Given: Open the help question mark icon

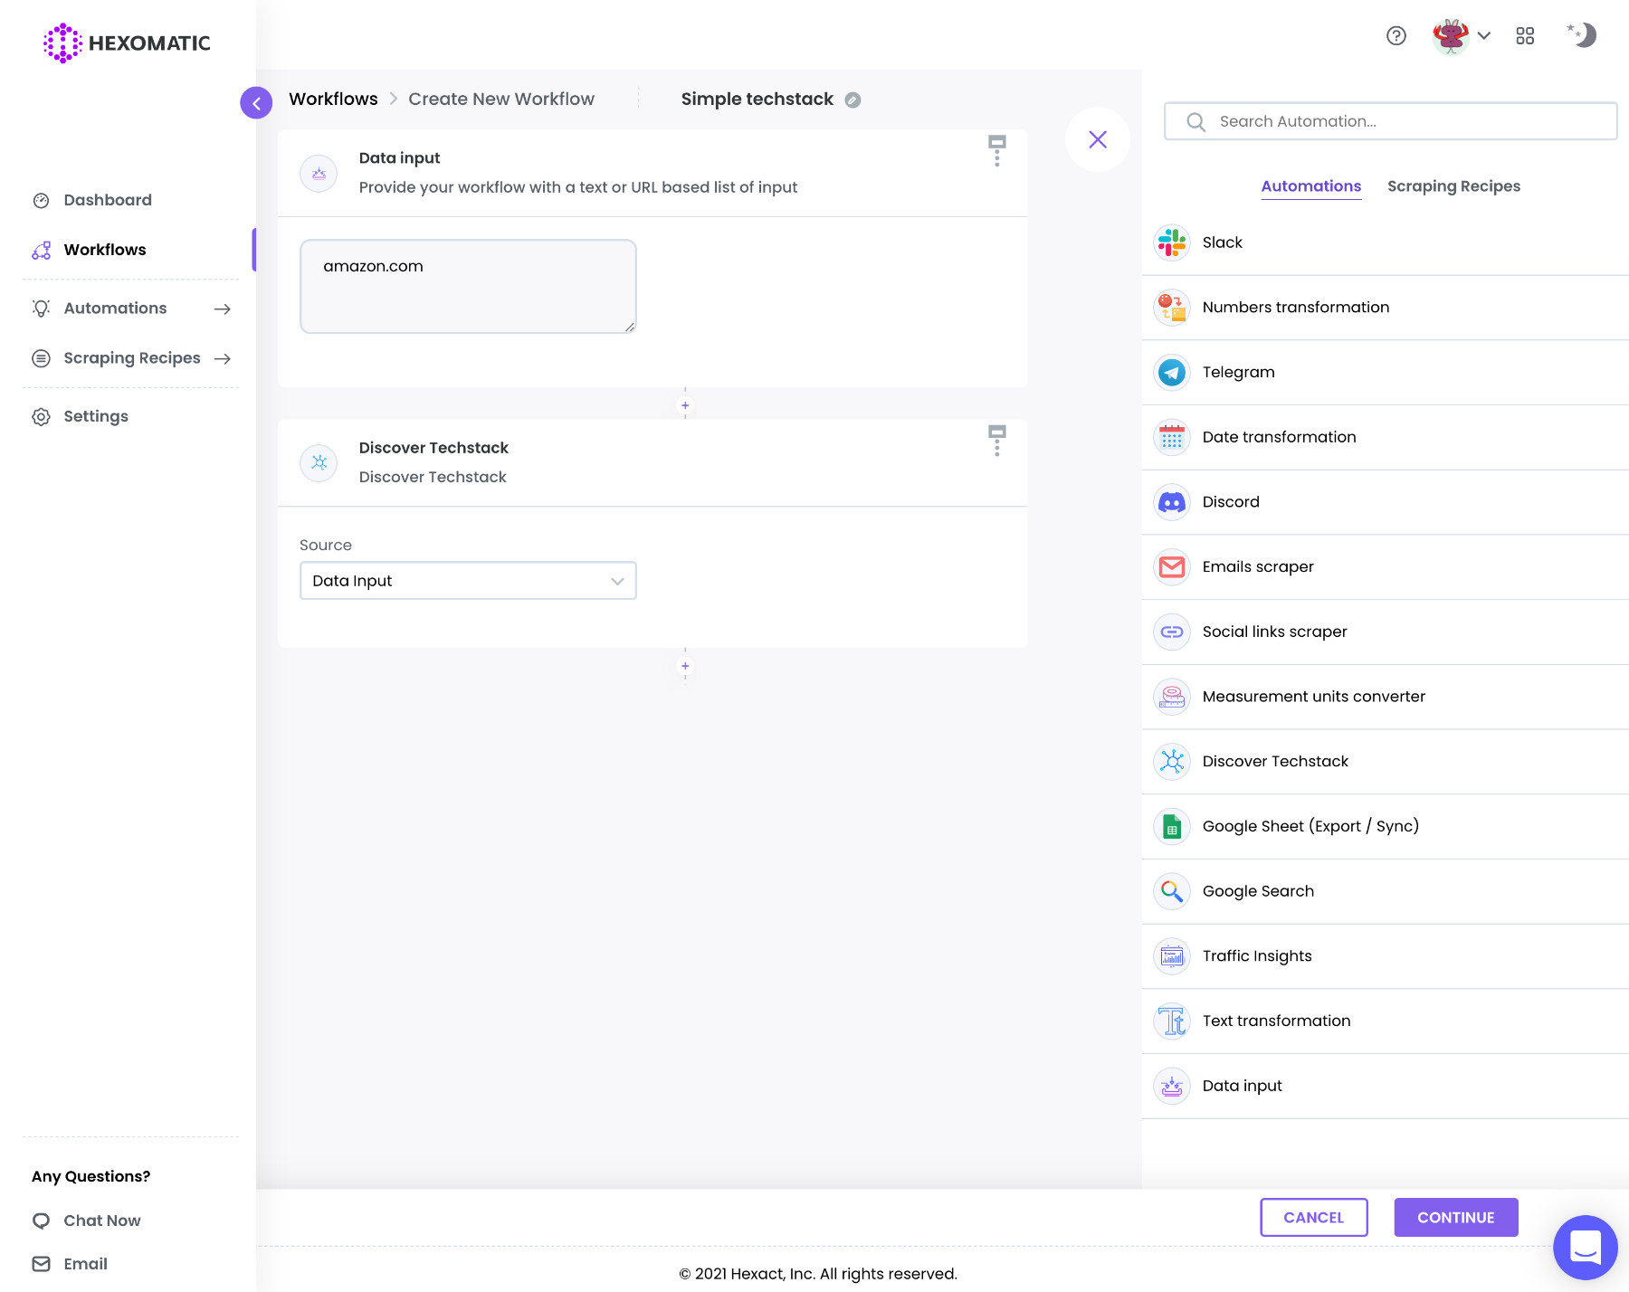Looking at the screenshot, I should (x=1396, y=35).
